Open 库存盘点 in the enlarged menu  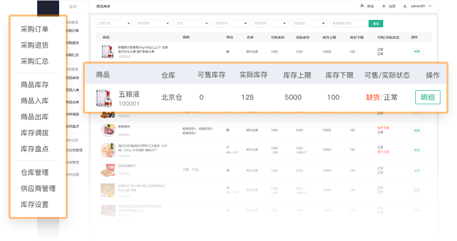[35, 149]
